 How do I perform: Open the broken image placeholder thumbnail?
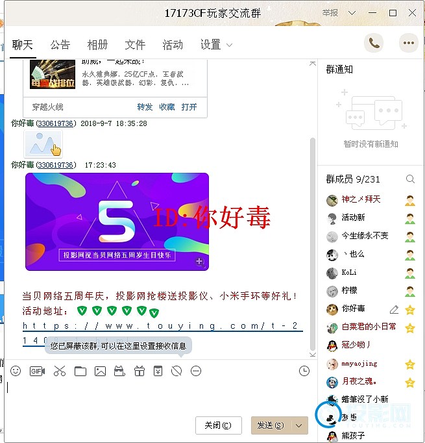click(x=43, y=144)
